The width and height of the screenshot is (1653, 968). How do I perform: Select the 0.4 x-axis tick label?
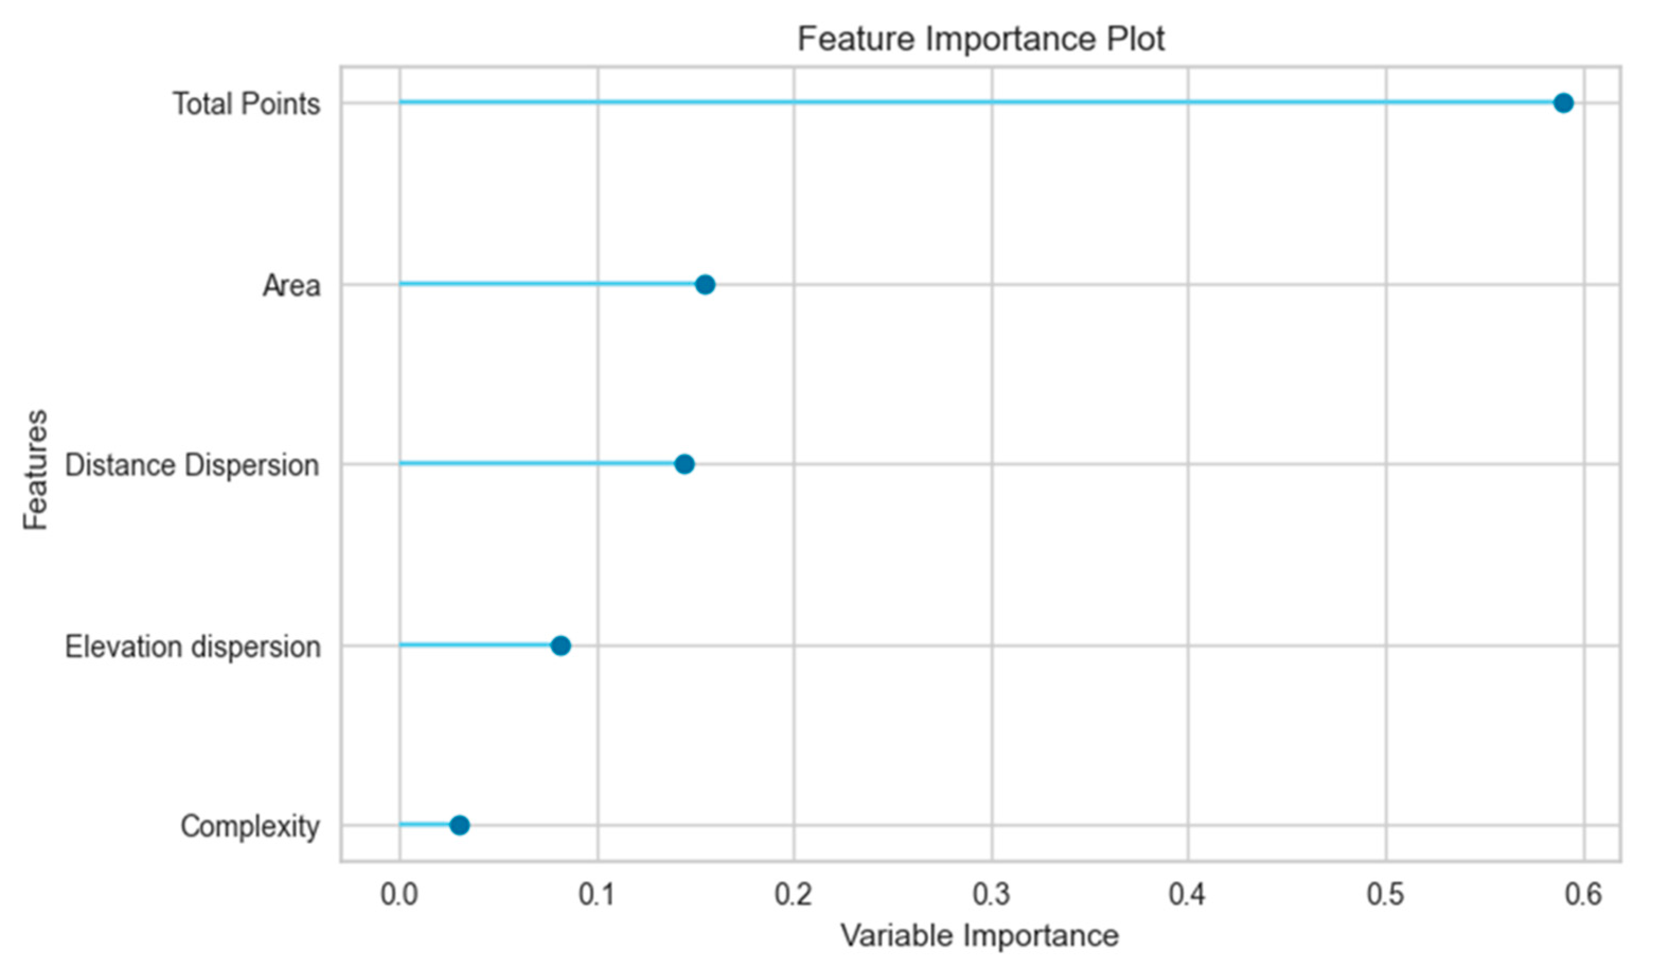click(x=1188, y=894)
